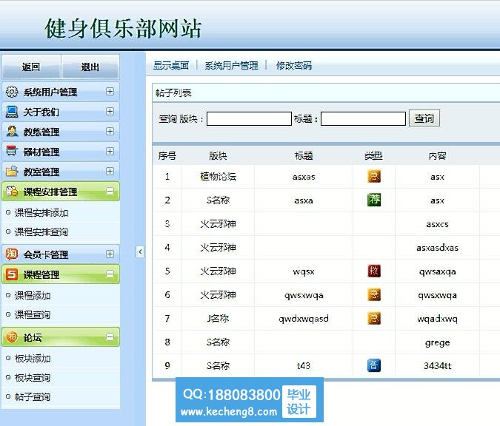
Task: Click the blue 普 type icon in row 9
Action: coord(374,365)
